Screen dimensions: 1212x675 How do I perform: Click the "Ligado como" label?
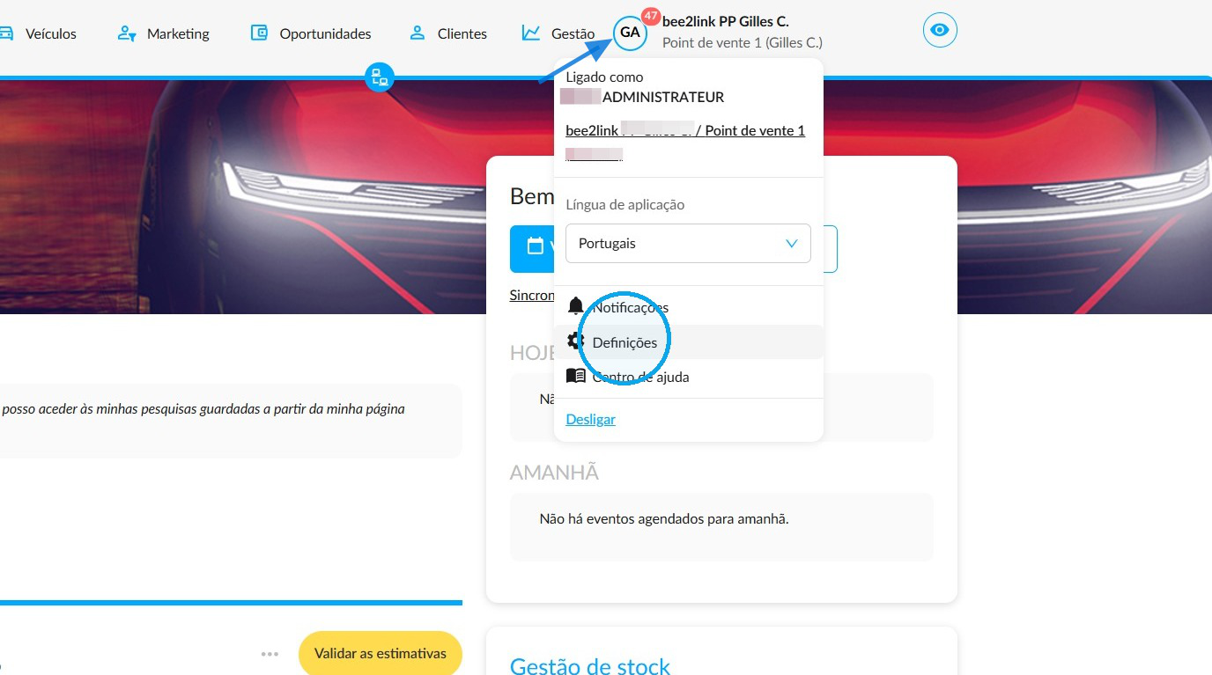coord(604,77)
